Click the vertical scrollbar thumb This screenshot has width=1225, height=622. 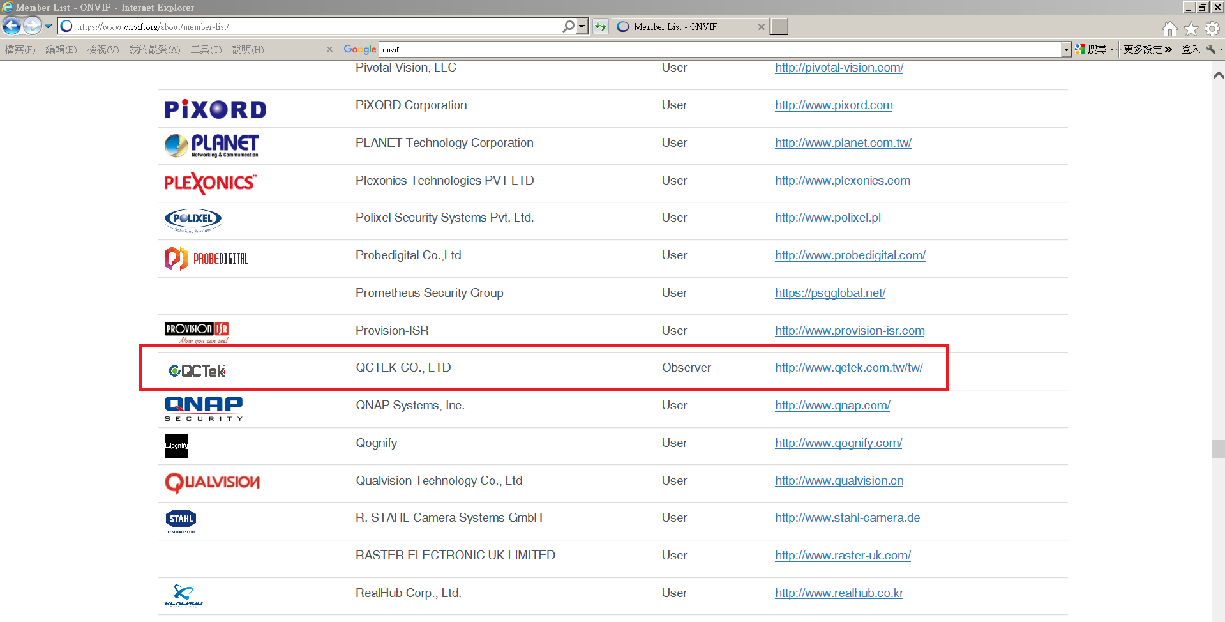click(x=1218, y=448)
